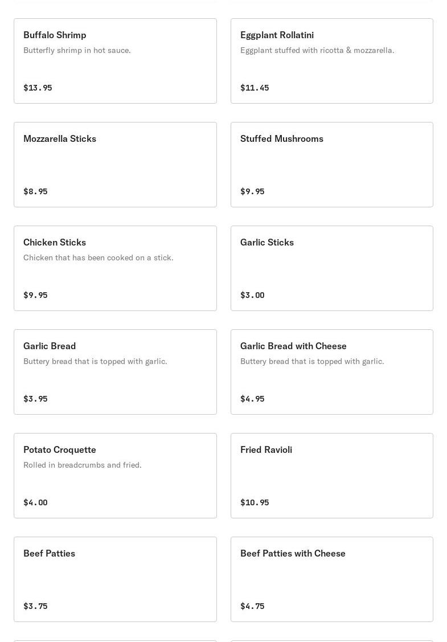Click the Eggplant Rollatini $11.45 price
Viewport: 447px width, 642px height.
[x=255, y=88]
